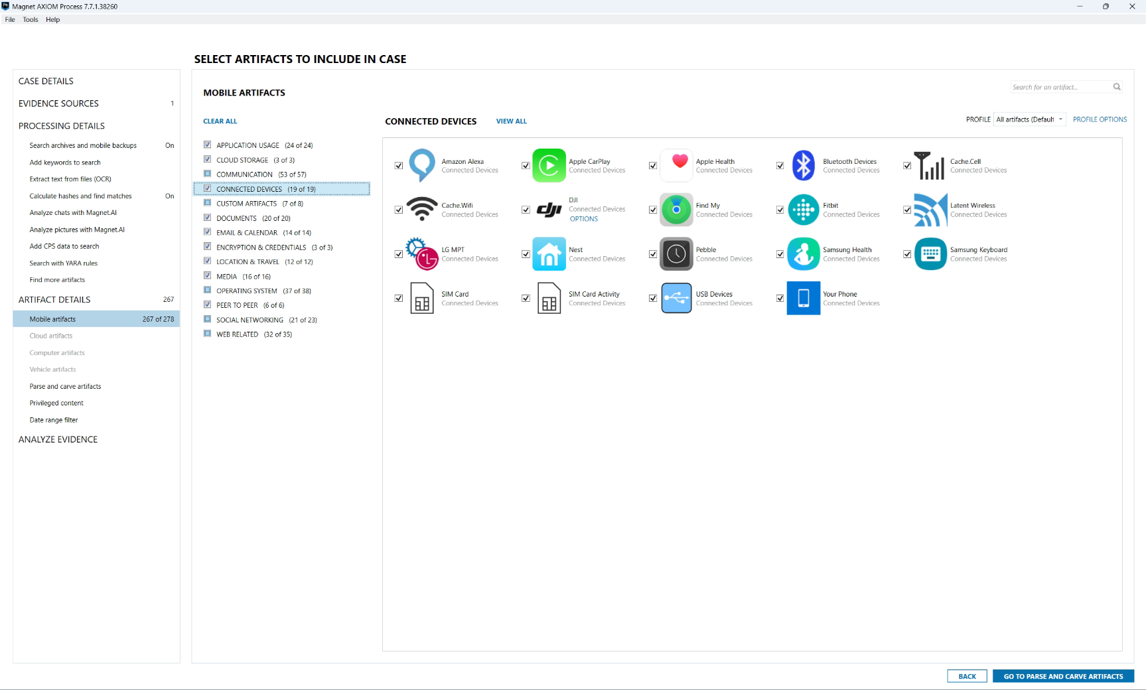Open the Tools menu
Viewport: 1146px width, 690px height.
point(31,20)
